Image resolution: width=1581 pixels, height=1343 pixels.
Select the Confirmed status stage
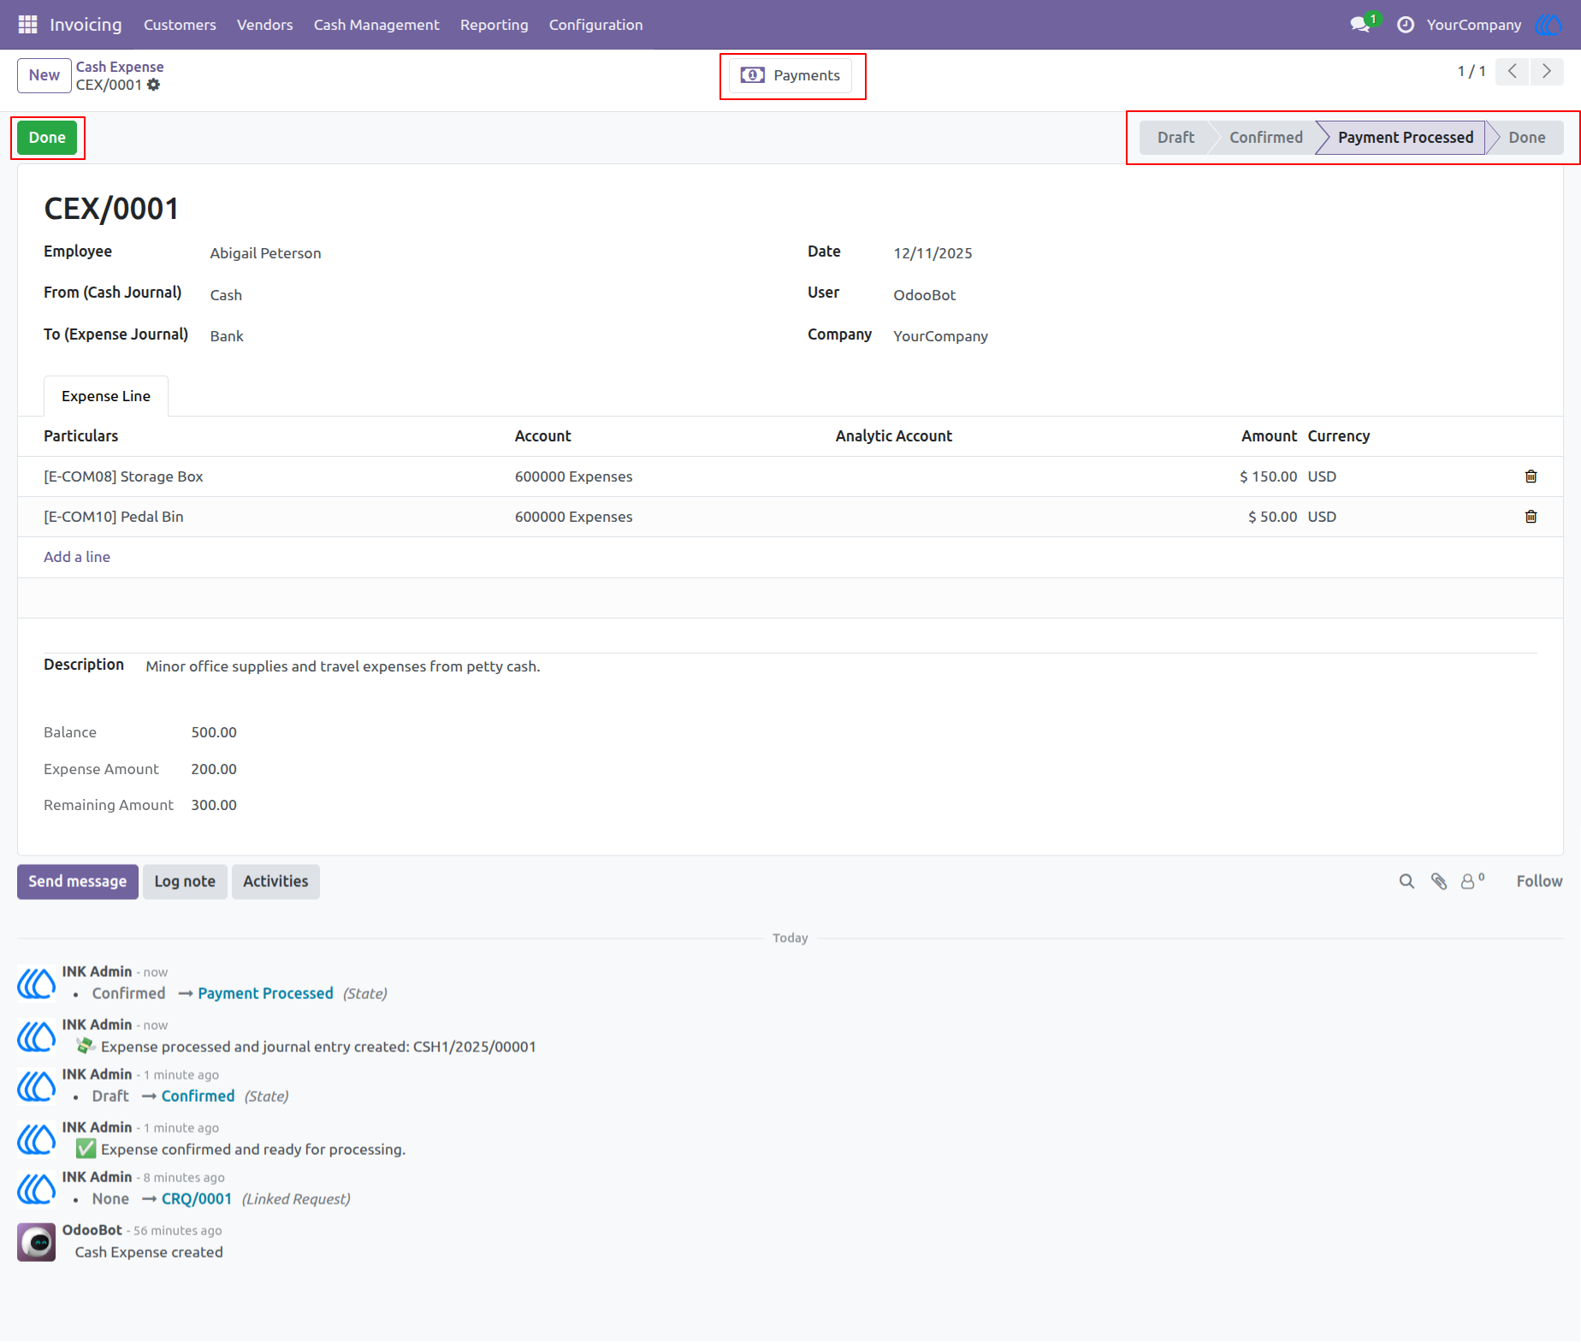(x=1265, y=138)
